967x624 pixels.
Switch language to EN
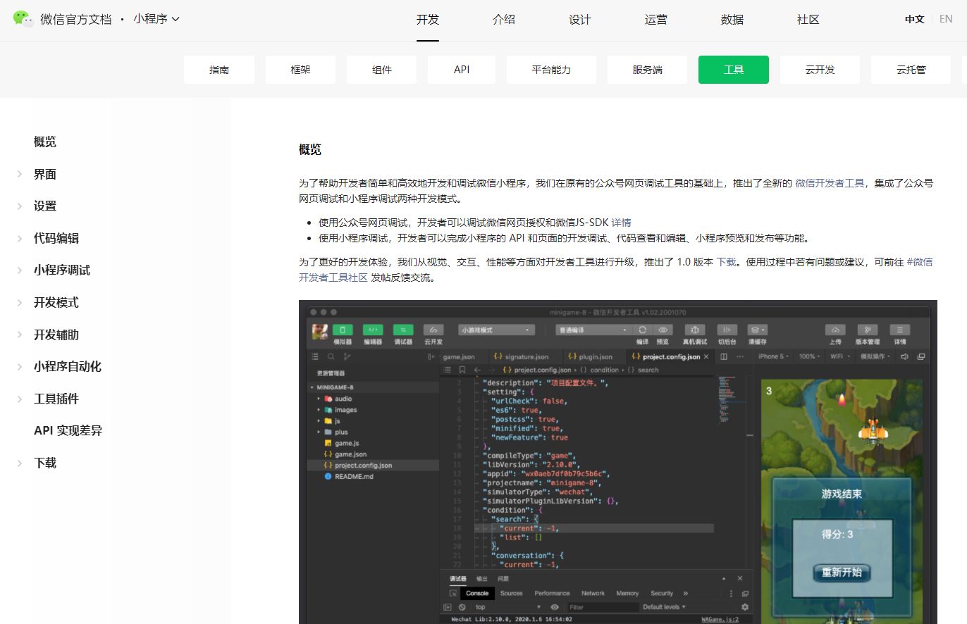pos(946,19)
